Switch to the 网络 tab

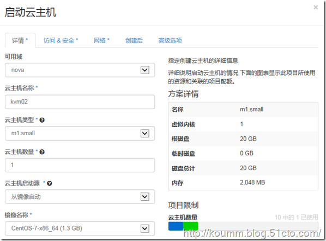(x=101, y=40)
